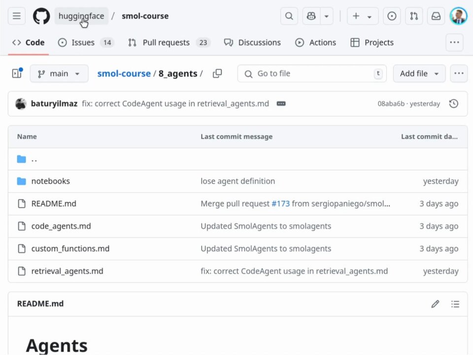
Task: Open your issues icon in header
Action: (392, 16)
